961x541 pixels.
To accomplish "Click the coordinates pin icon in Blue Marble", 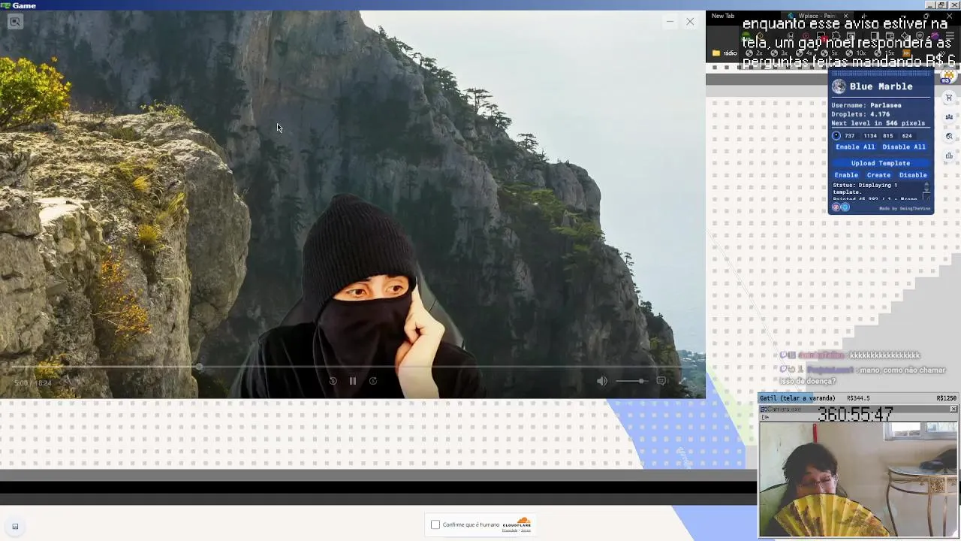I will click(x=836, y=136).
